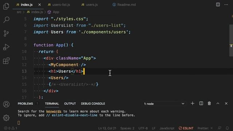Place cursor on '<Users/>' on line 14

click(58, 78)
